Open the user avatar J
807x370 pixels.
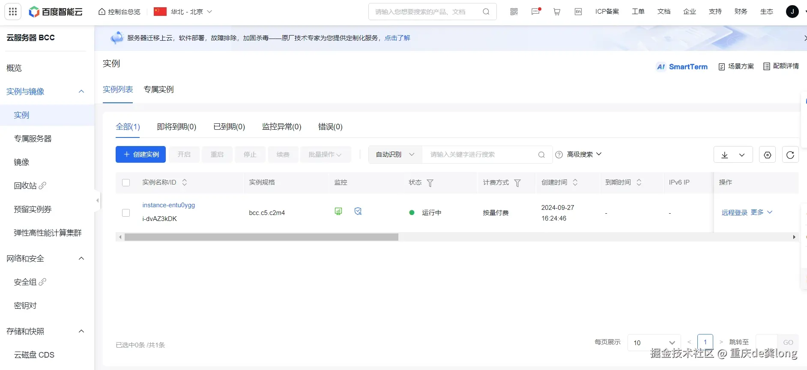click(792, 12)
